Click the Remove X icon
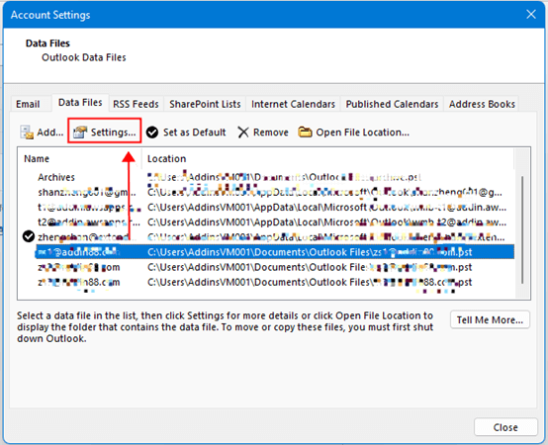The image size is (548, 445). [x=243, y=133]
